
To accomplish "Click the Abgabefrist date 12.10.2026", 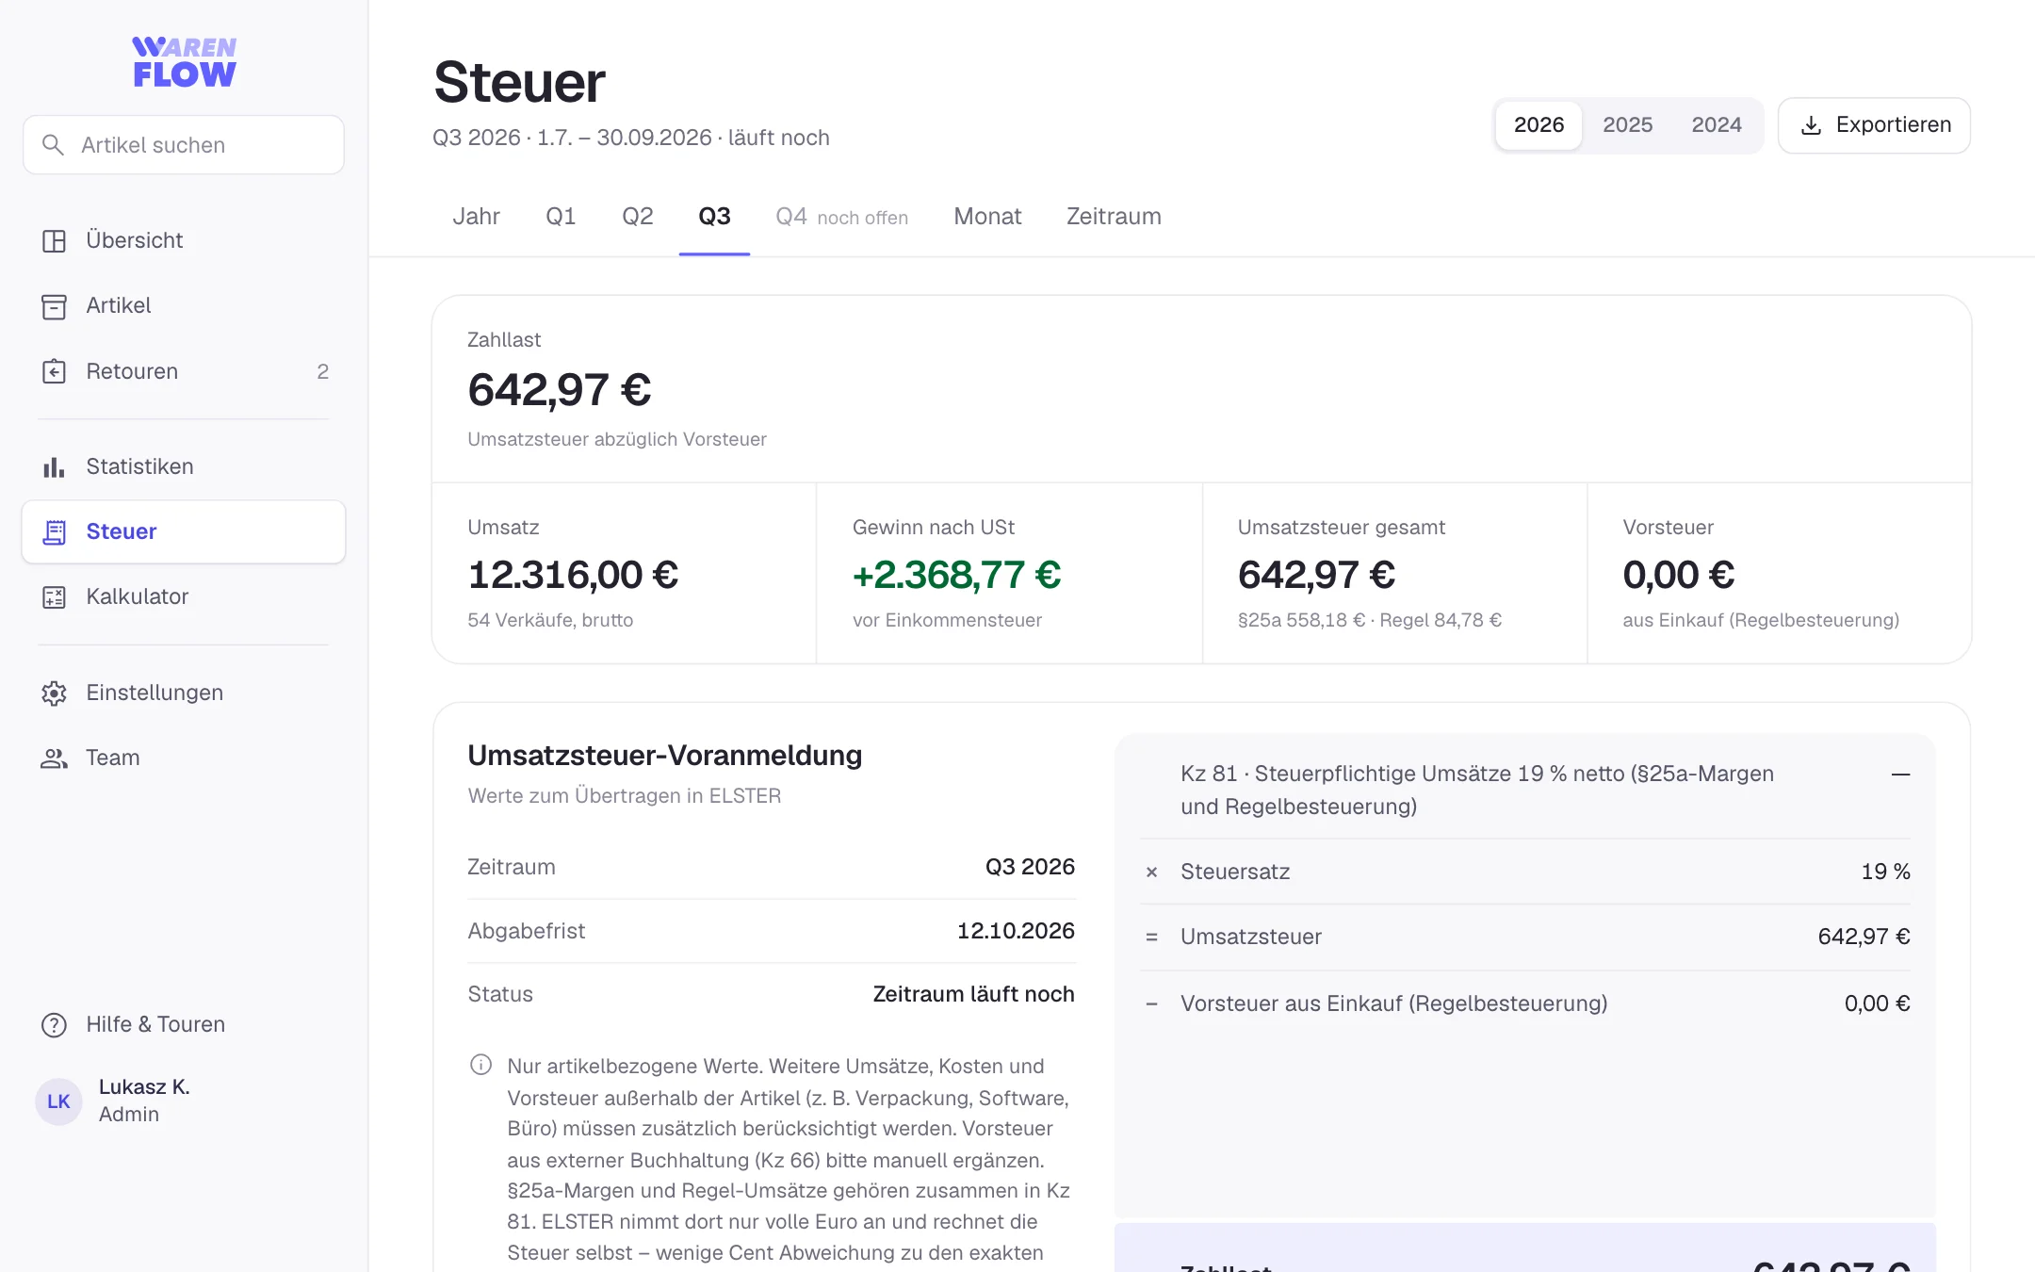I will (1016, 931).
